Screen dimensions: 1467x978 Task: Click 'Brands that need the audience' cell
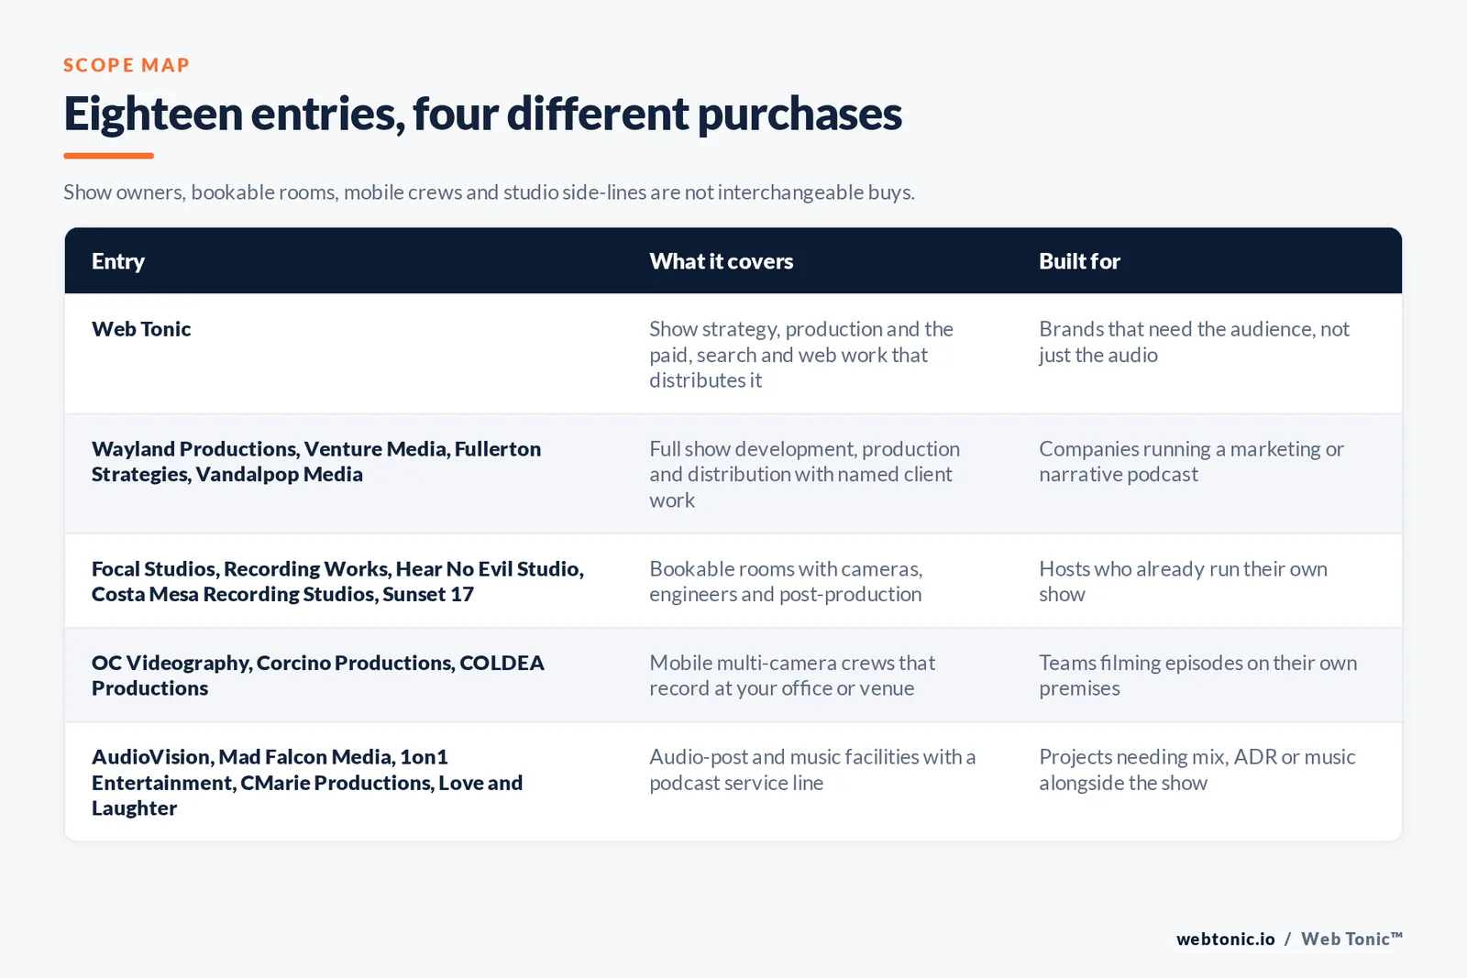(1194, 342)
